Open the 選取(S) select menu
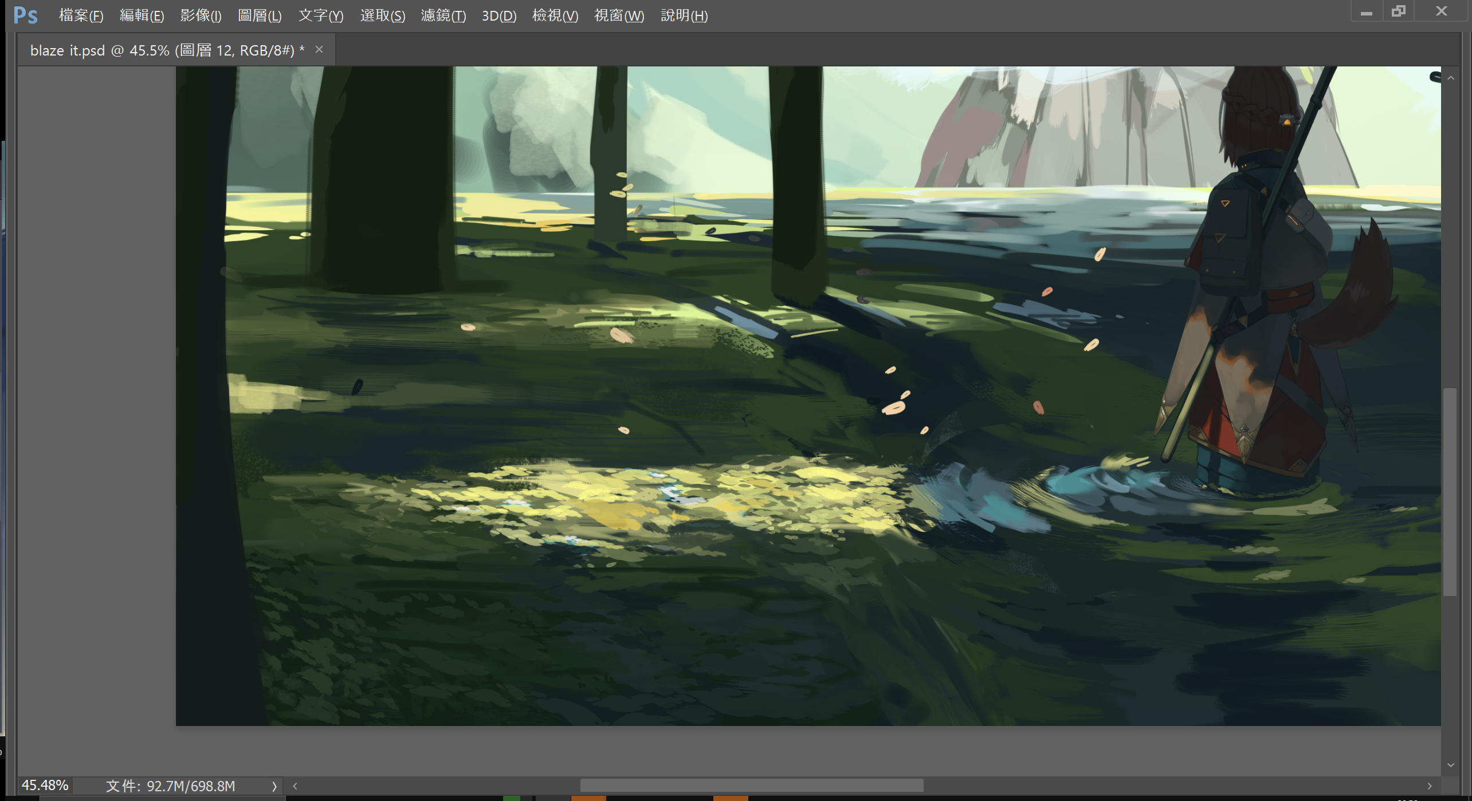Image resolution: width=1472 pixels, height=801 pixels. [382, 15]
